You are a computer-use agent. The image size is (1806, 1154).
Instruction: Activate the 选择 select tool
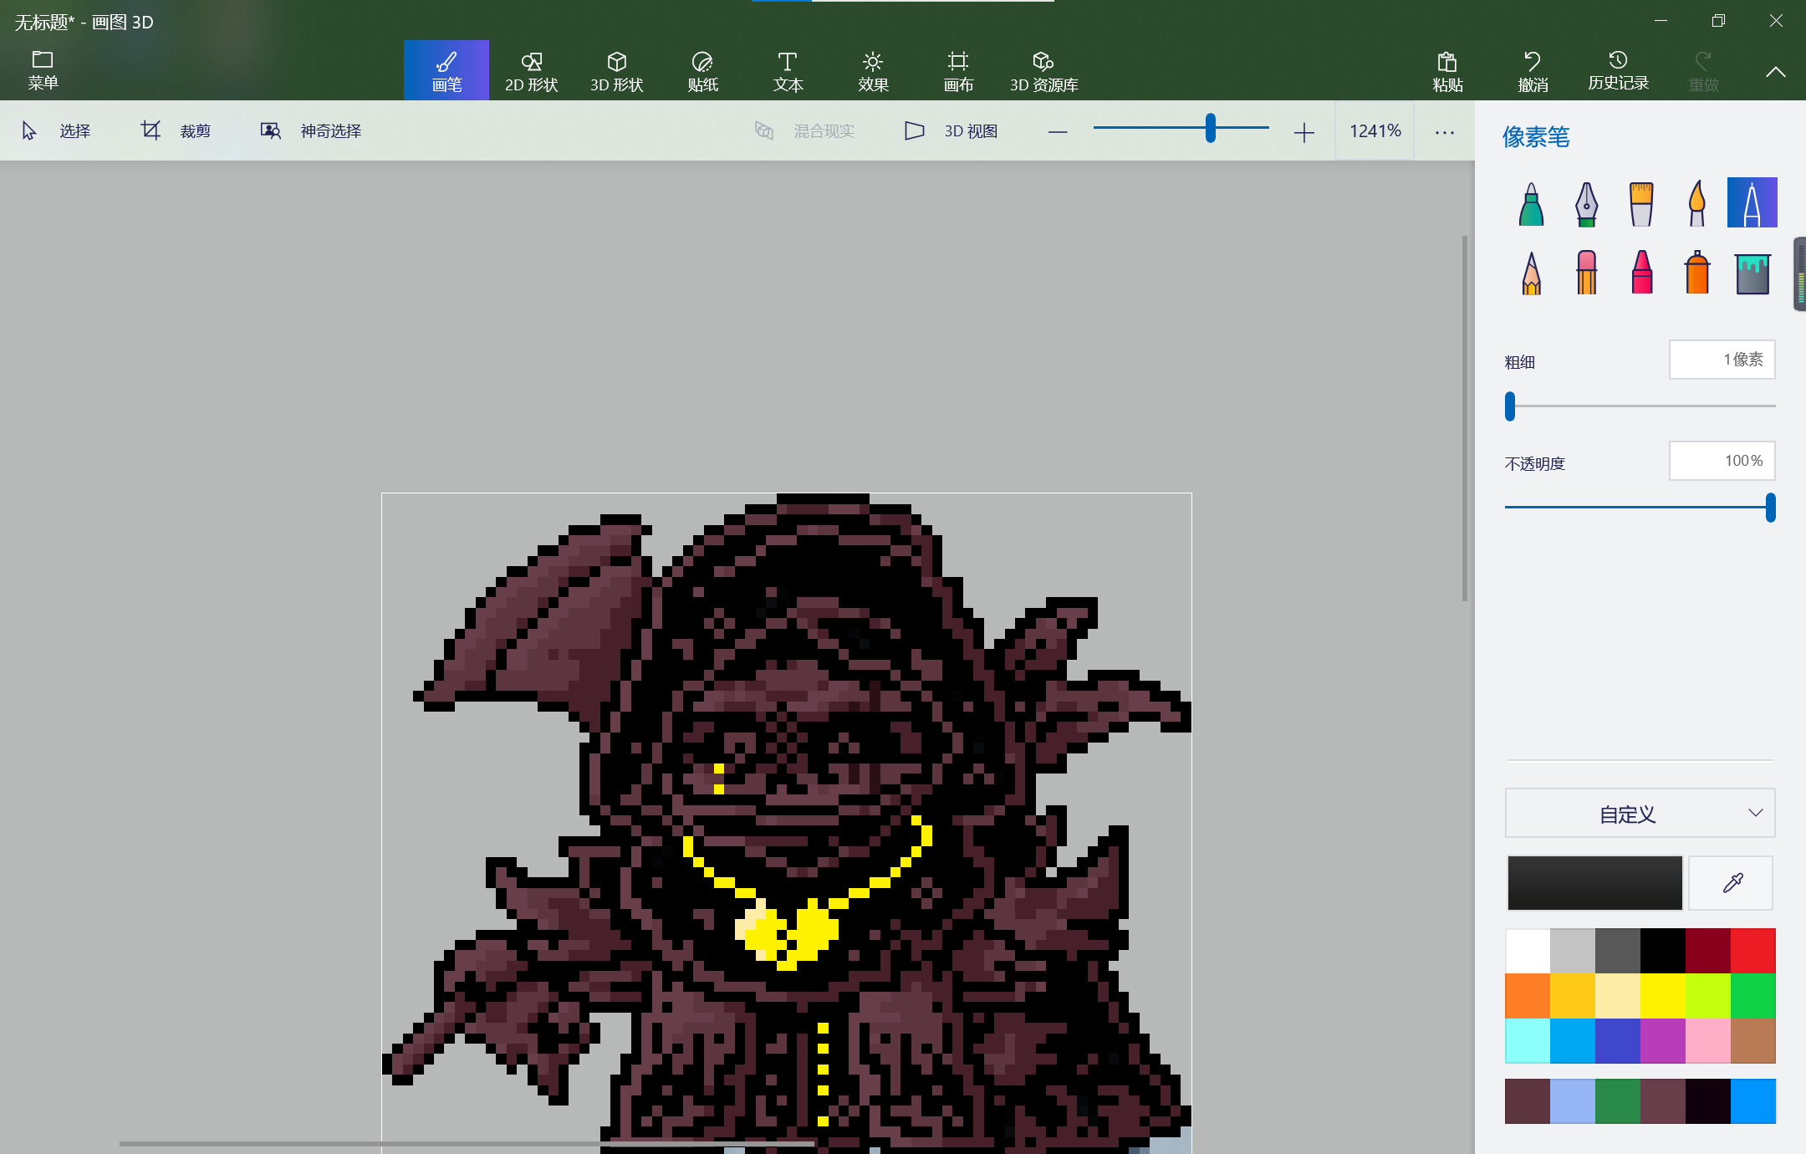tap(57, 130)
